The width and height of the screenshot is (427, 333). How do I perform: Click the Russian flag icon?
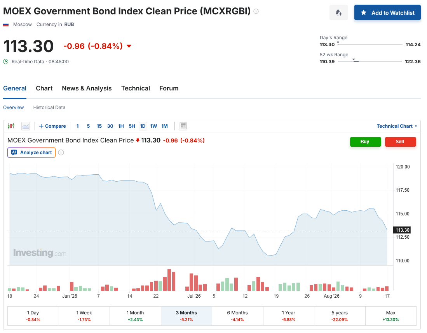pos(6,24)
